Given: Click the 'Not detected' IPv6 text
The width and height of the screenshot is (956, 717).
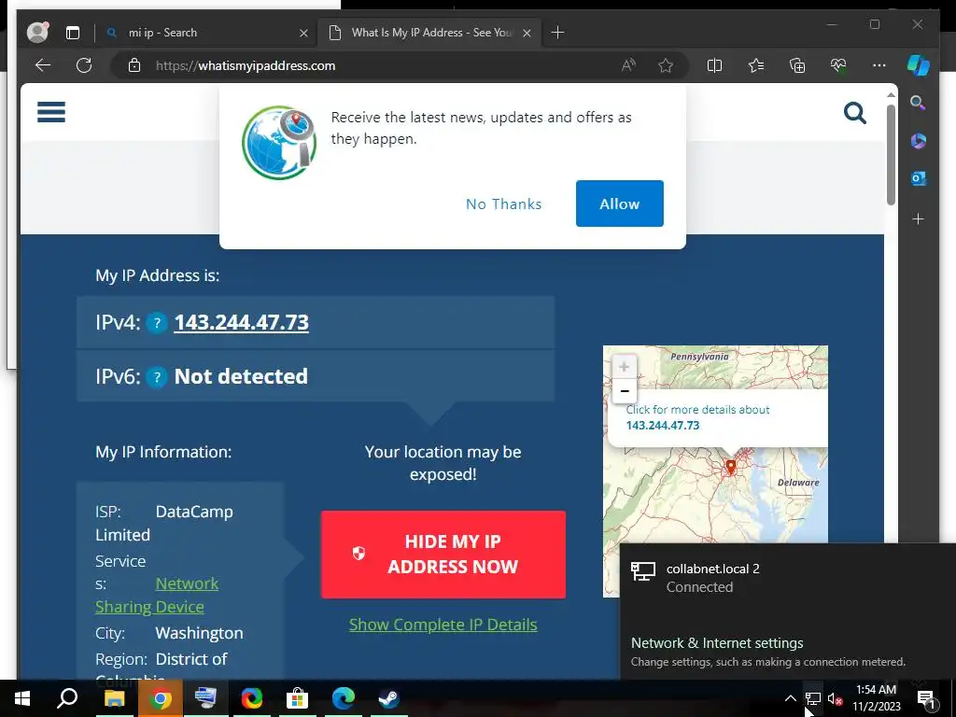Looking at the screenshot, I should pos(241,377).
